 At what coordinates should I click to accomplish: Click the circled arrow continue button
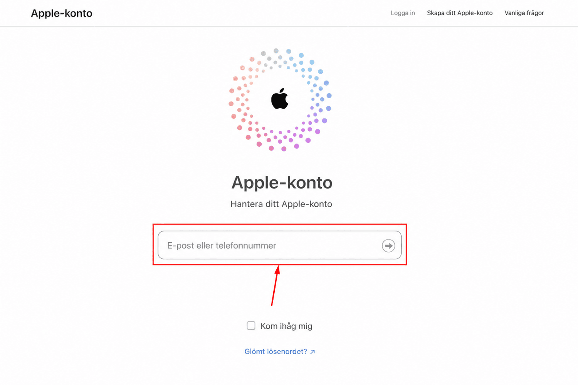pos(388,246)
